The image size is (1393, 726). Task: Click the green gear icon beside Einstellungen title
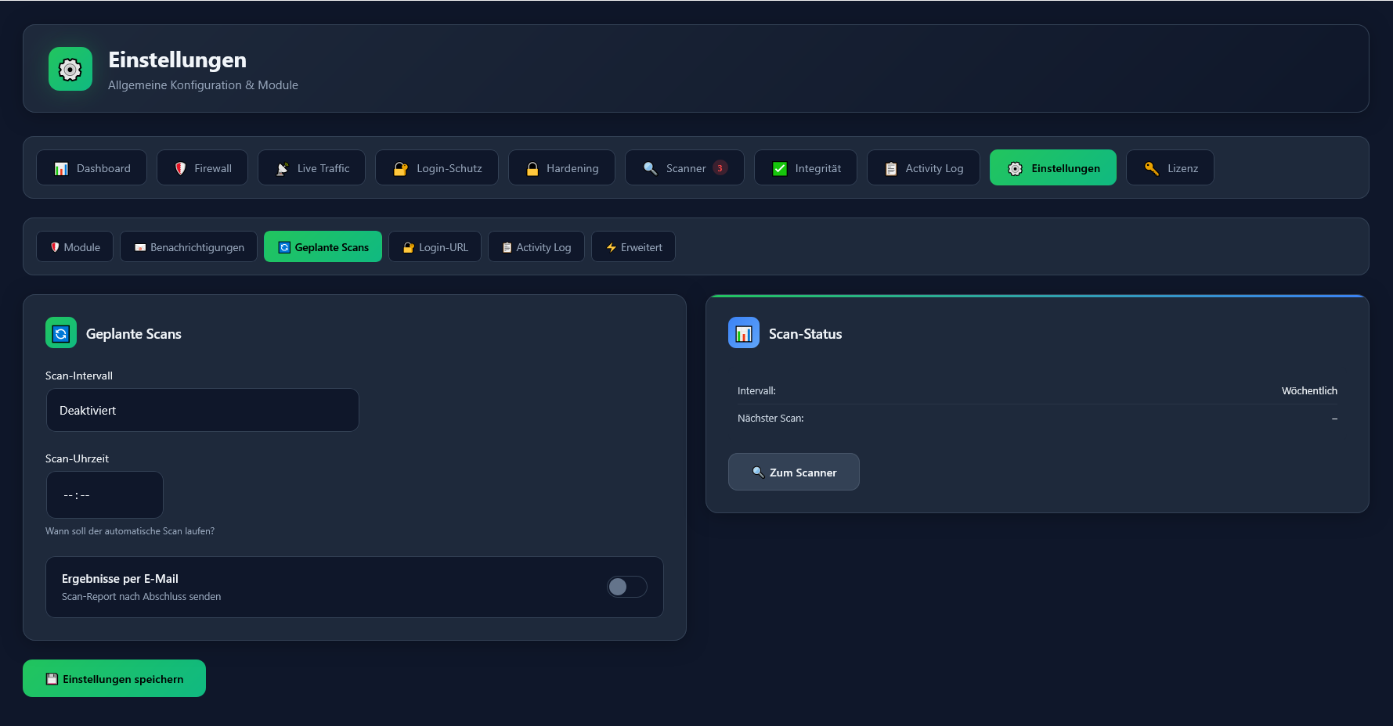(x=70, y=70)
